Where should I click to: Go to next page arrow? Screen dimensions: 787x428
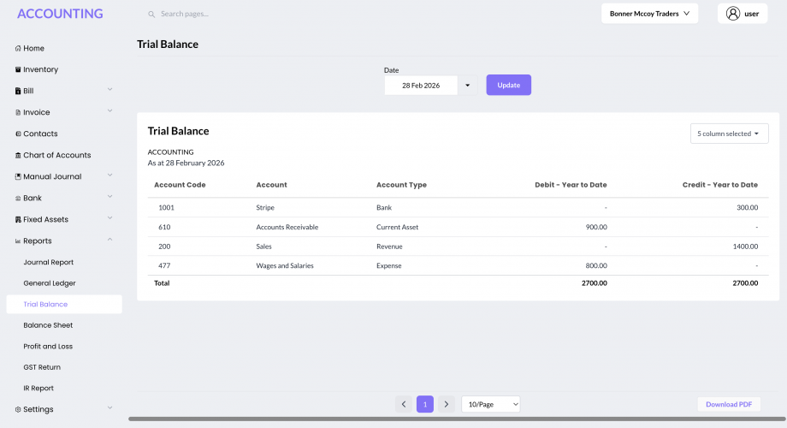[x=447, y=404]
